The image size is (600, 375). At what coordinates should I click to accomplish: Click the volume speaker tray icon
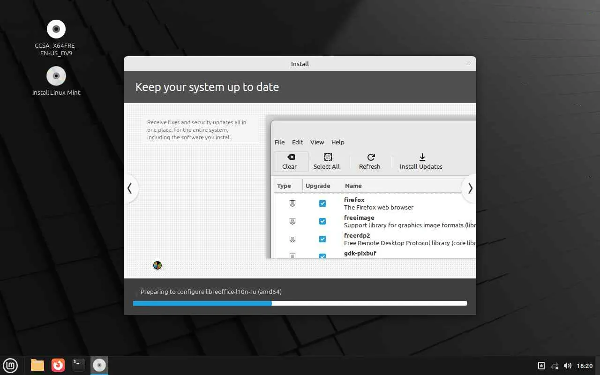tap(568, 366)
